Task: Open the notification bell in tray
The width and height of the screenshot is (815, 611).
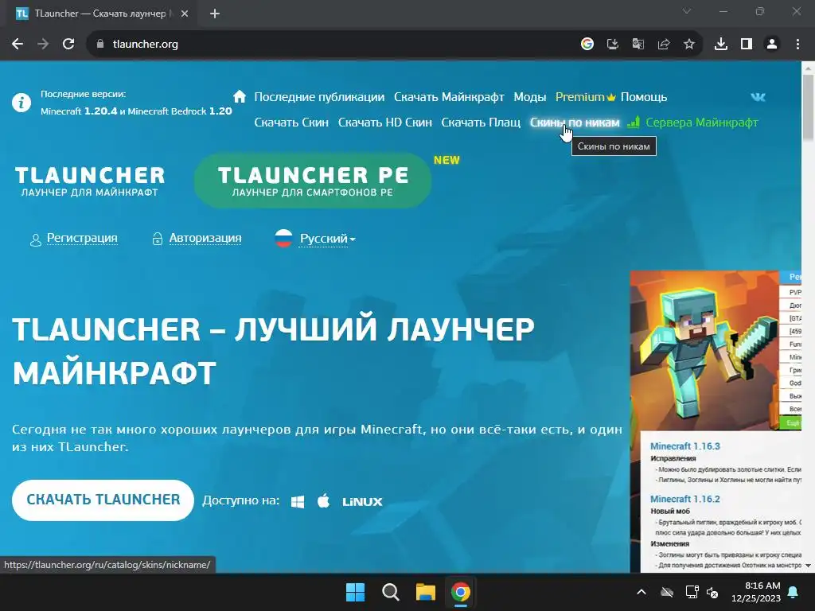Action: tap(794, 592)
